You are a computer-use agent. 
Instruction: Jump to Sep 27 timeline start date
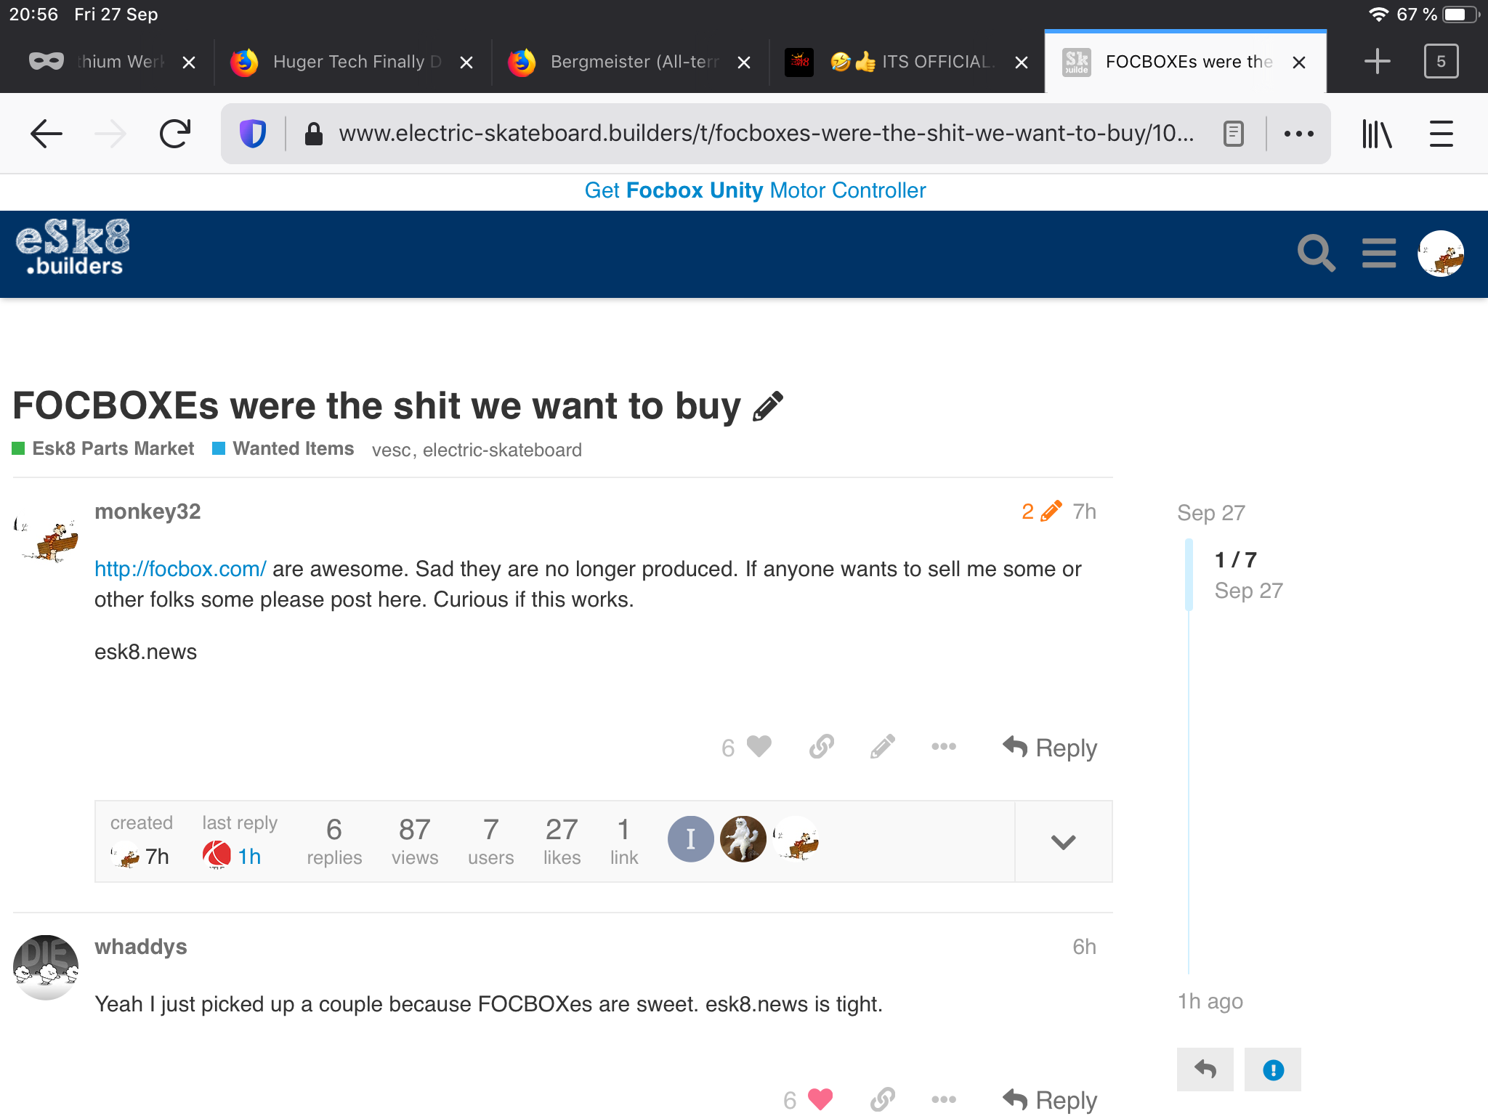point(1211,513)
